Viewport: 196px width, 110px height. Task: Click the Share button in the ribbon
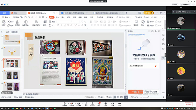(x=154, y=17)
